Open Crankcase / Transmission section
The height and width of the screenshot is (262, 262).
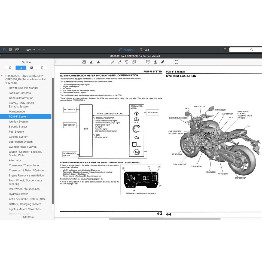(x=25, y=165)
